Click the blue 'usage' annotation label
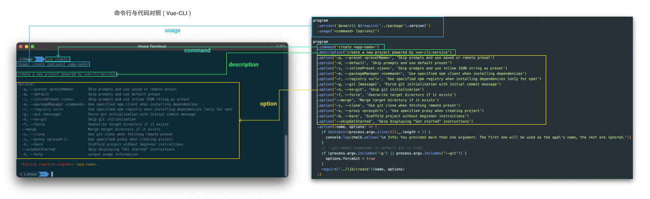650x199 pixels. (x=172, y=30)
